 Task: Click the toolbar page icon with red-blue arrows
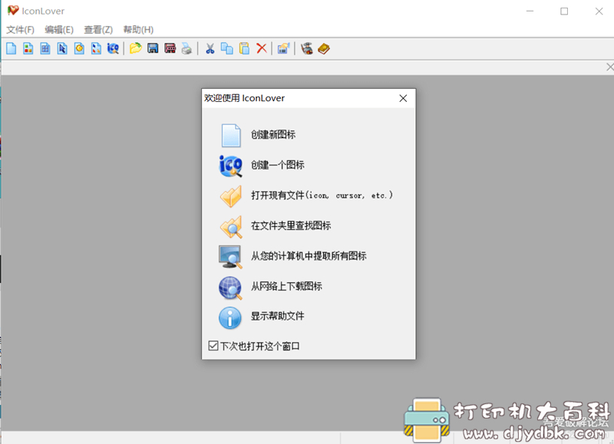click(x=97, y=48)
